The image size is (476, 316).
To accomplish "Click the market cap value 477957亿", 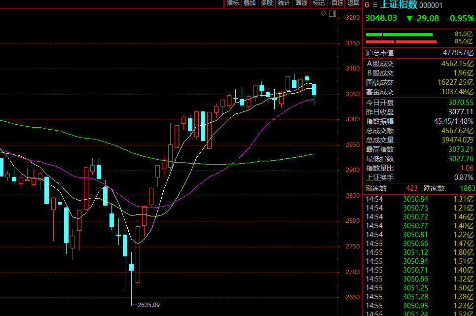I will point(458,53).
